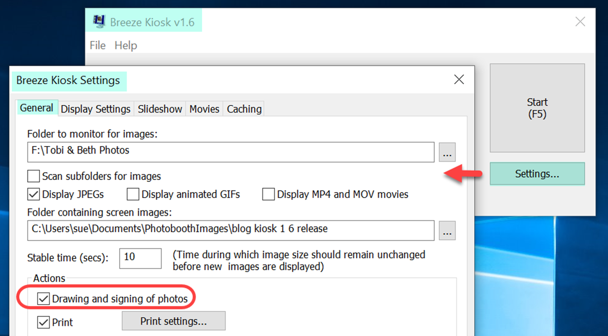Open the Help menu
Screen dimensions: 608x336
(126, 46)
